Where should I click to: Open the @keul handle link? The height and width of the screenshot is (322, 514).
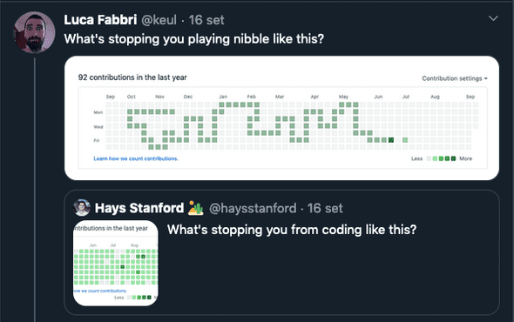click(159, 20)
